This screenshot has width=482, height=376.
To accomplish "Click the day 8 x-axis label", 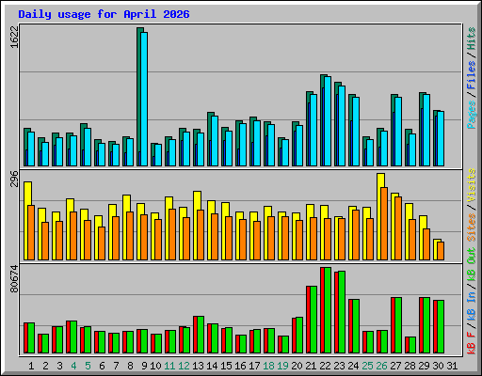I will coord(130,366).
